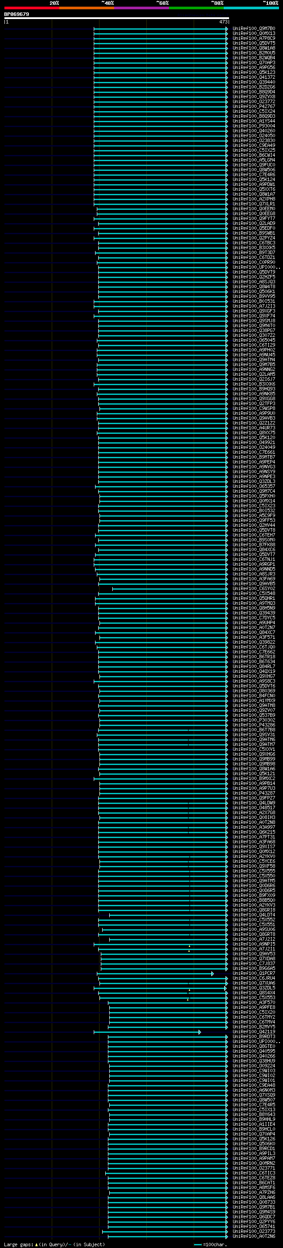The image size is (283, 1248).
Task: Select hit label UniRef100_P30302
Action: [x=254, y=720]
